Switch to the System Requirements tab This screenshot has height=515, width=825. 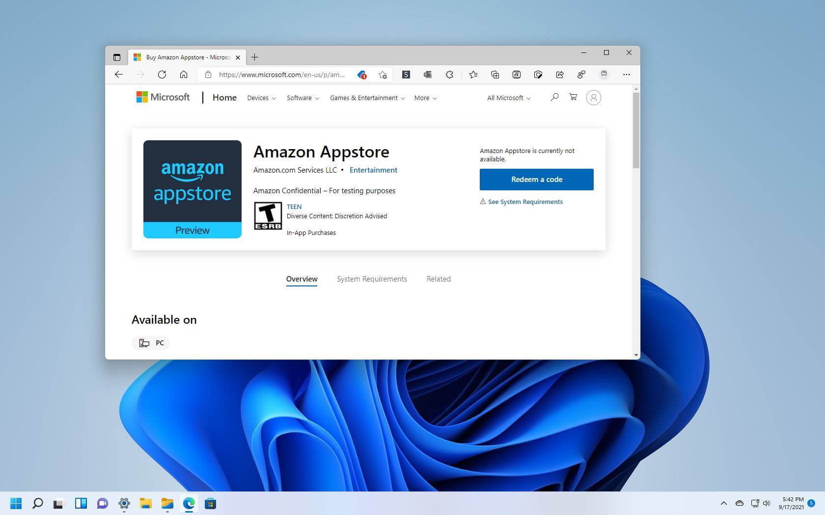pyautogui.click(x=372, y=279)
